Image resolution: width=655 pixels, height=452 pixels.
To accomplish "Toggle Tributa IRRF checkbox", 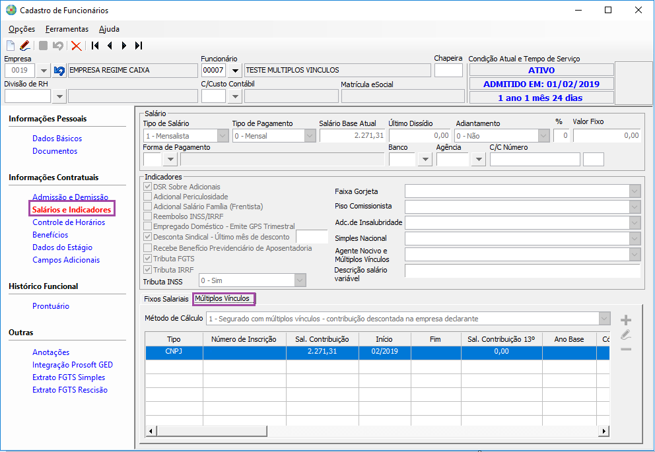I will pos(147,270).
